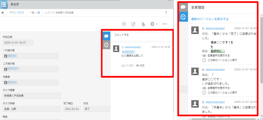Open comments tab in right history panel
This screenshot has height=120, width=263.
(183, 7)
